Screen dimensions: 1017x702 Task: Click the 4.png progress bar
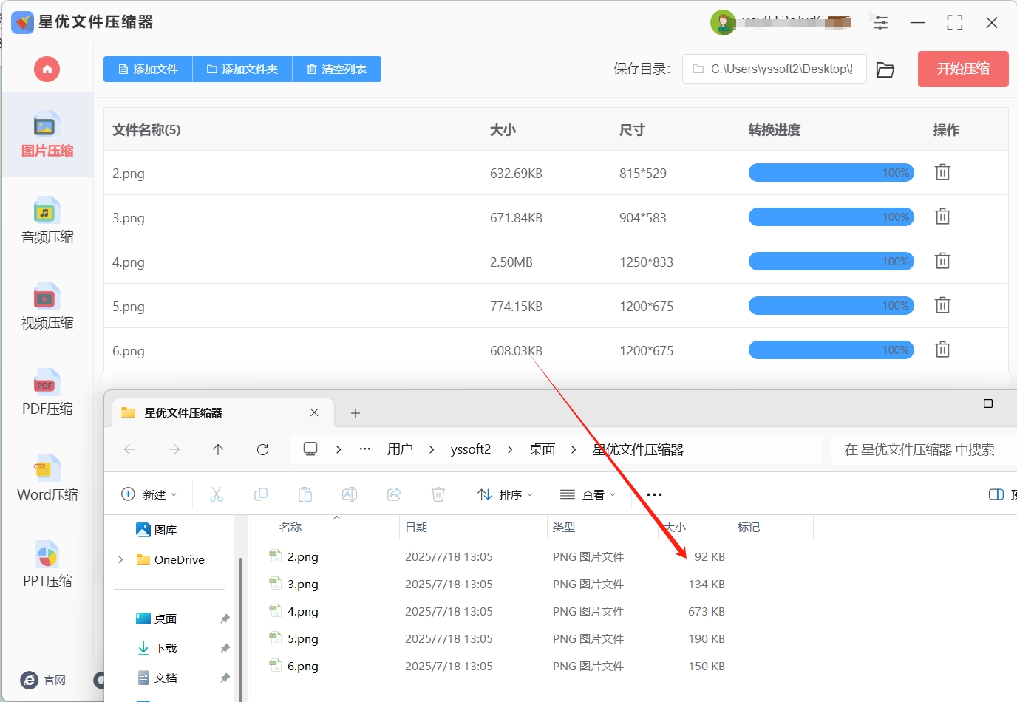831,262
